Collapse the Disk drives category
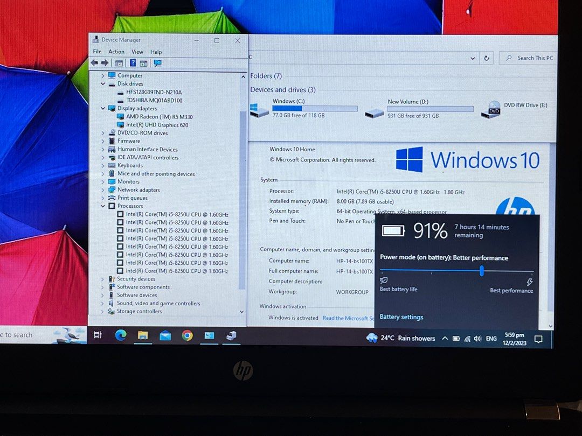This screenshot has width=582, height=436. (x=103, y=83)
